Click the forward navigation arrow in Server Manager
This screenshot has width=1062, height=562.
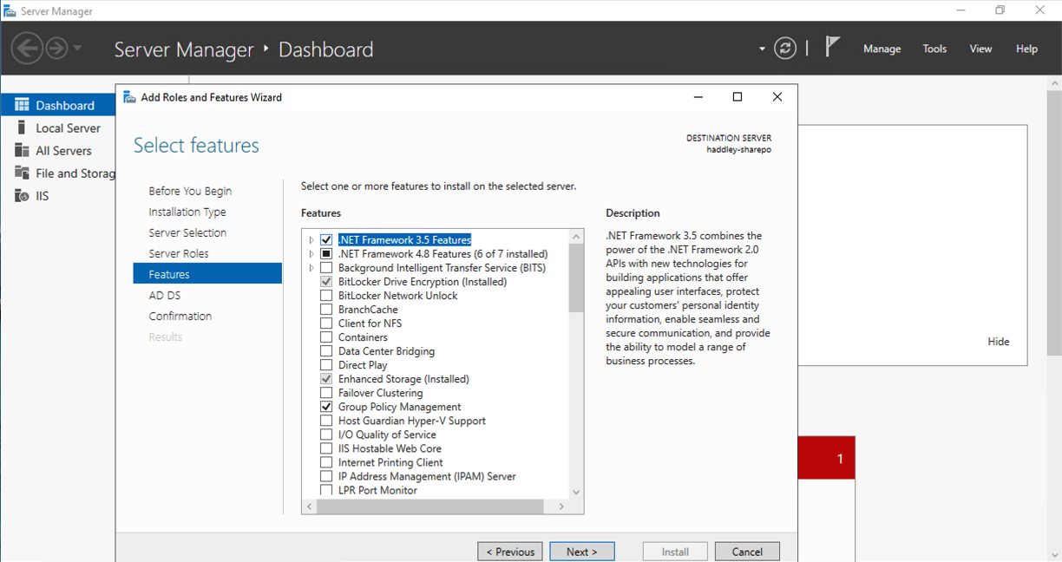pyautogui.click(x=56, y=48)
